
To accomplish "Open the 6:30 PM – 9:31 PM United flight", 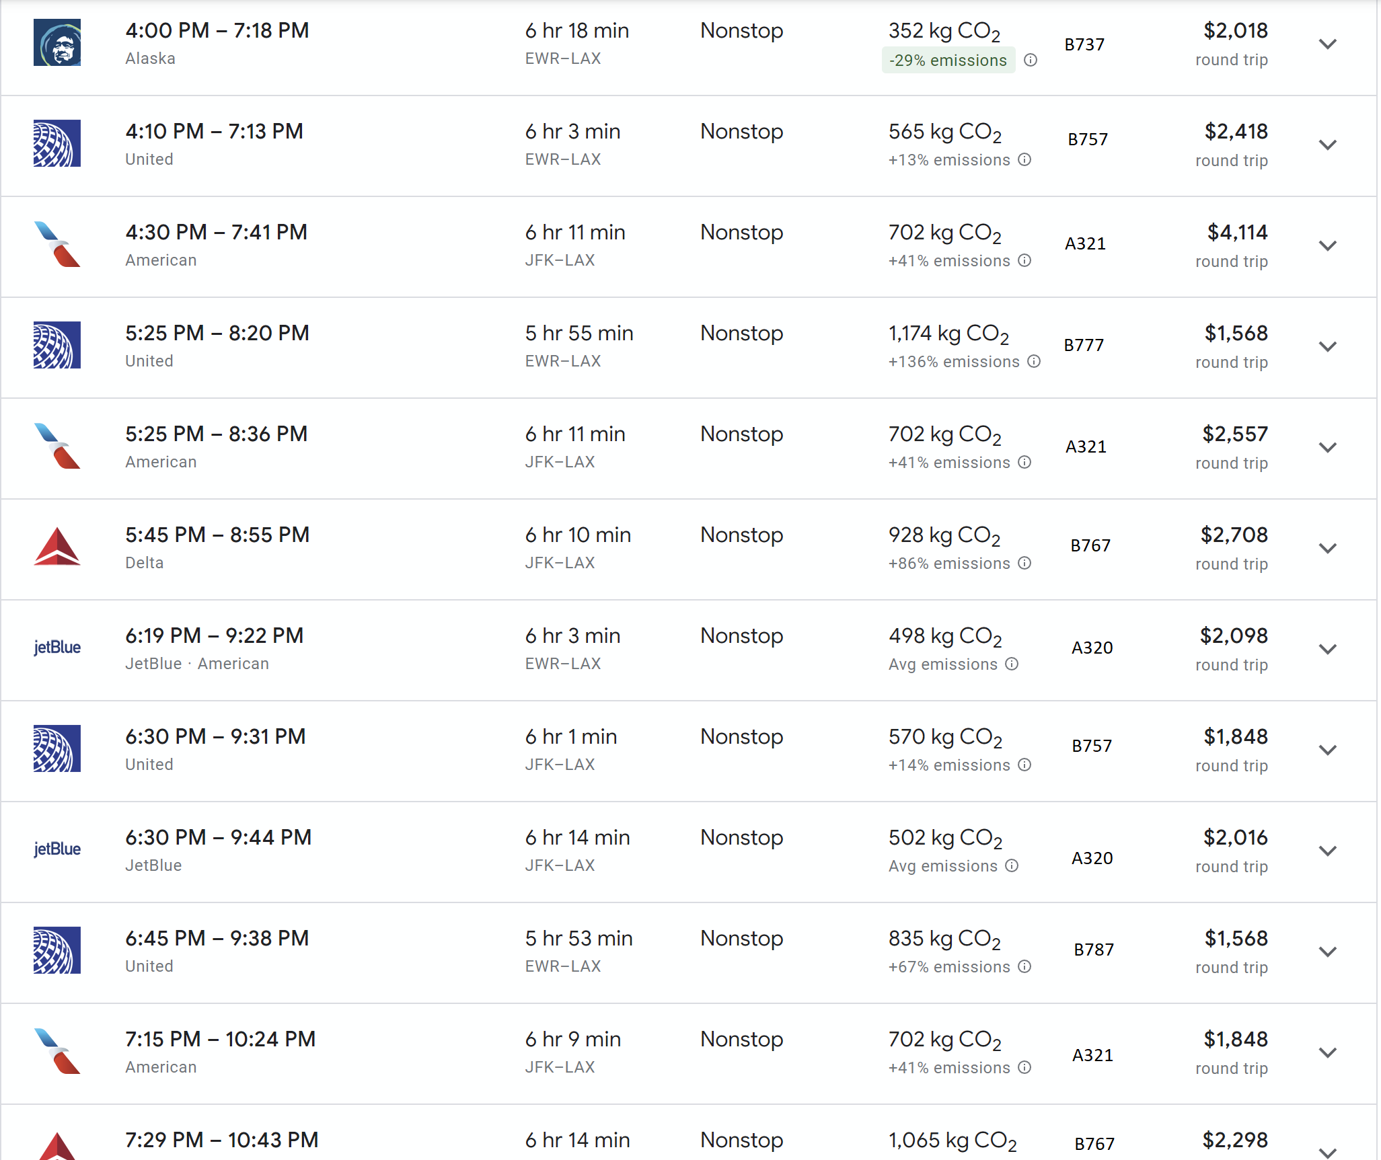I will [215, 737].
